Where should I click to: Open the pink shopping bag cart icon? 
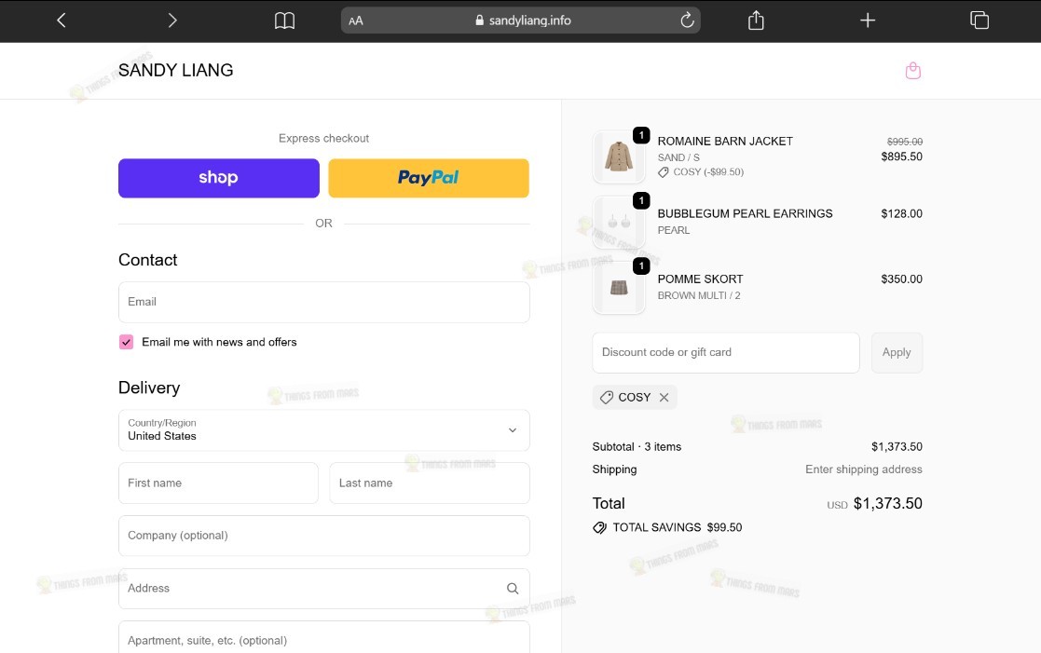913,71
